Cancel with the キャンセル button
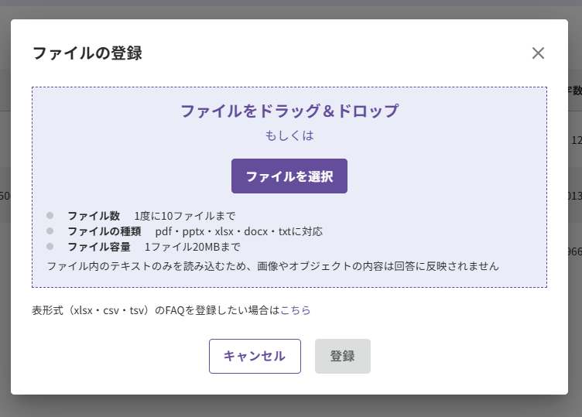Screen dimensions: 582x417 [255, 356]
